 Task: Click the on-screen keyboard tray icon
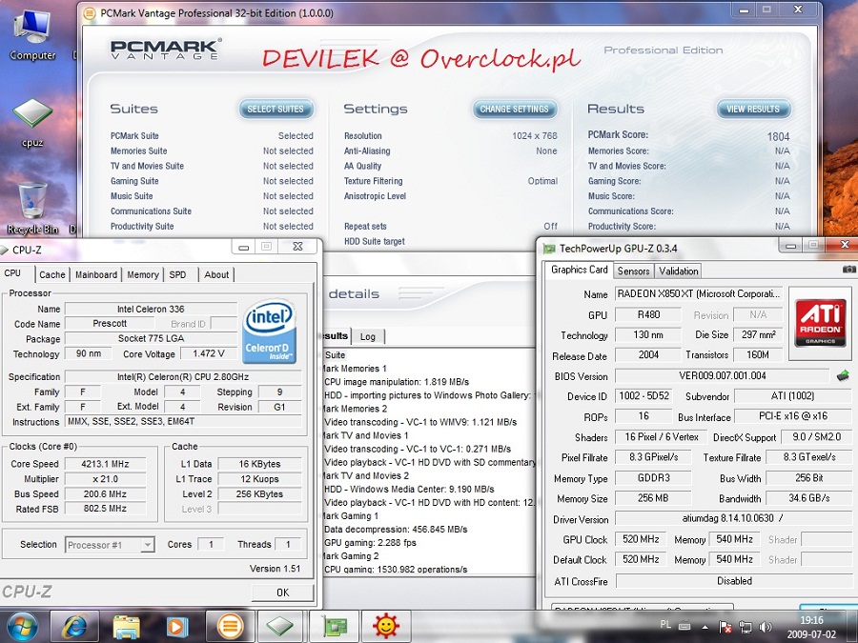tap(684, 625)
